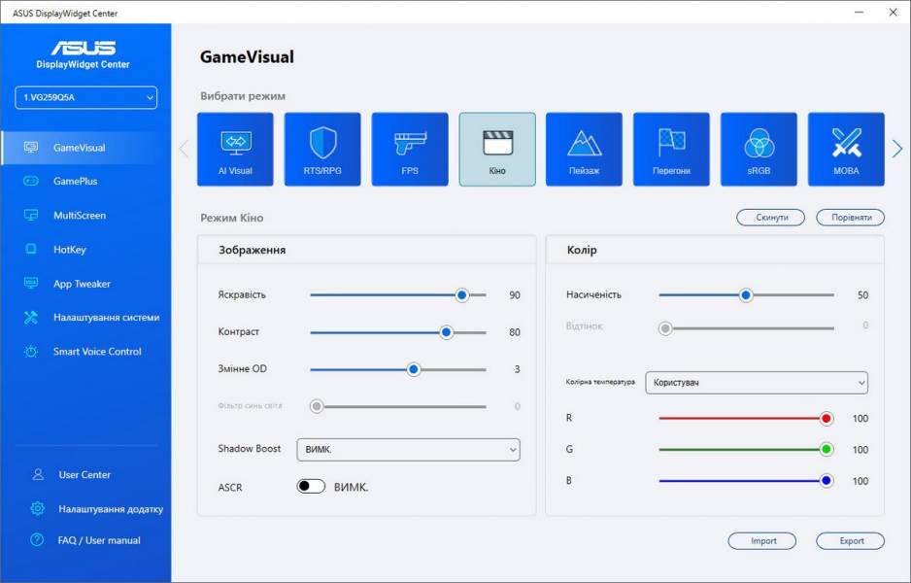Choose the Перегони racing flag mode
The height and width of the screenshot is (583, 911).
click(x=671, y=150)
